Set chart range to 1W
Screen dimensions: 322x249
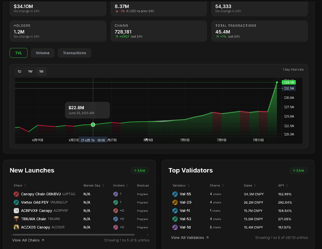click(x=30, y=71)
